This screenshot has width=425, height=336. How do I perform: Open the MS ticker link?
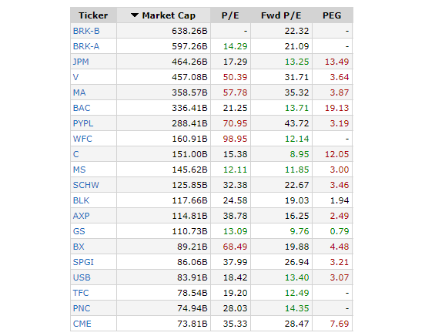pos(79,170)
